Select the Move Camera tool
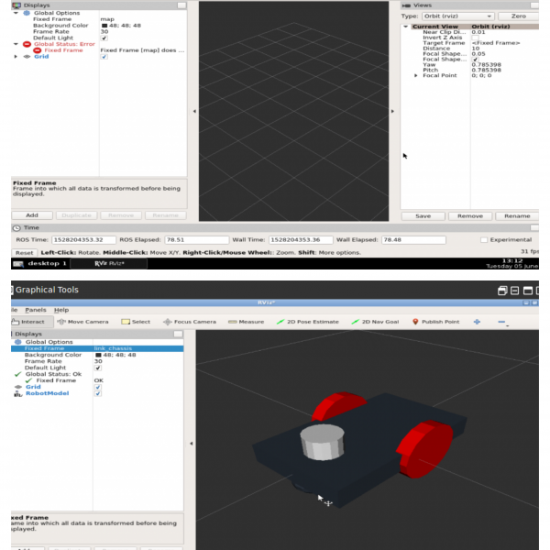 (83, 322)
